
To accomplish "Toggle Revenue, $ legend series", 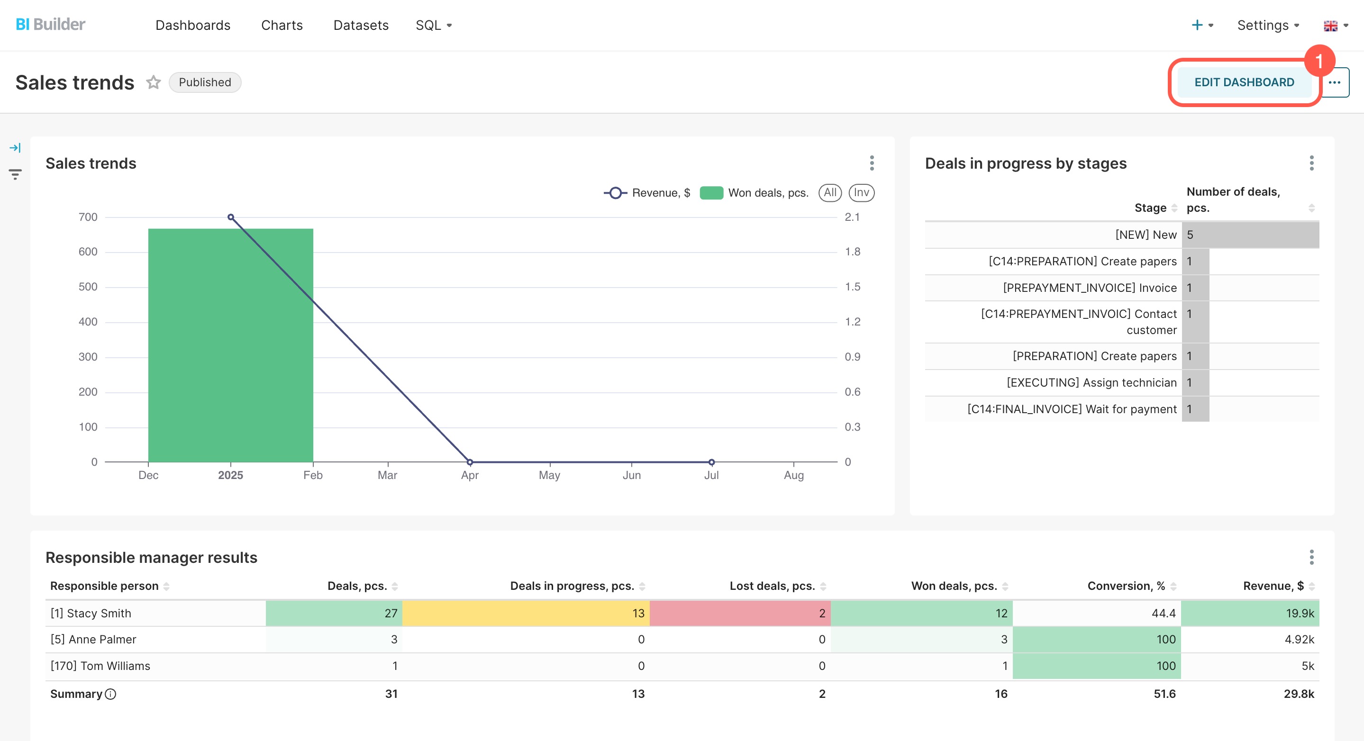I will tap(647, 193).
